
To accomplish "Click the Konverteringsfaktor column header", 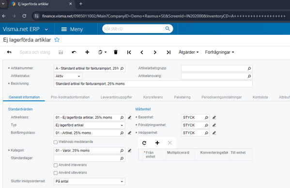I will click(x=212, y=155).
